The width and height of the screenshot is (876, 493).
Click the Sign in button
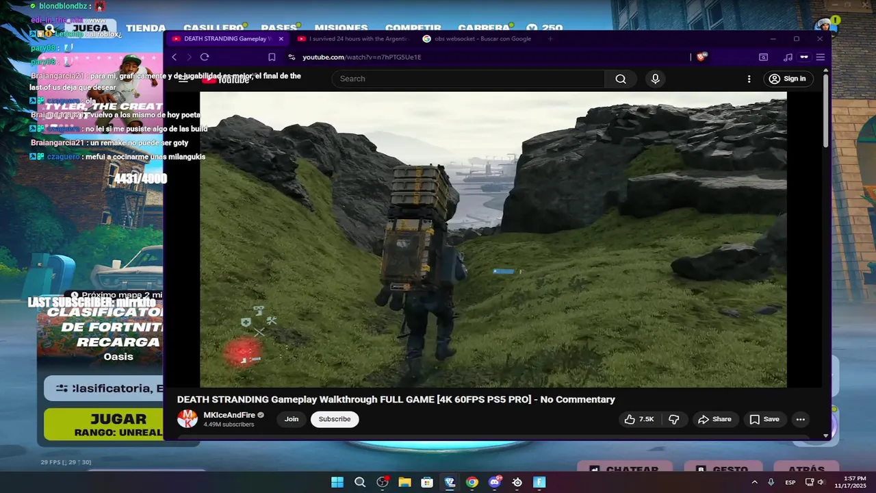click(787, 79)
